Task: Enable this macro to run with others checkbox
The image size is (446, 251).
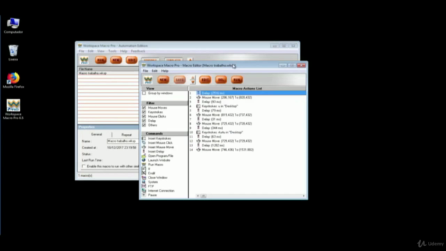Action: click(x=84, y=166)
